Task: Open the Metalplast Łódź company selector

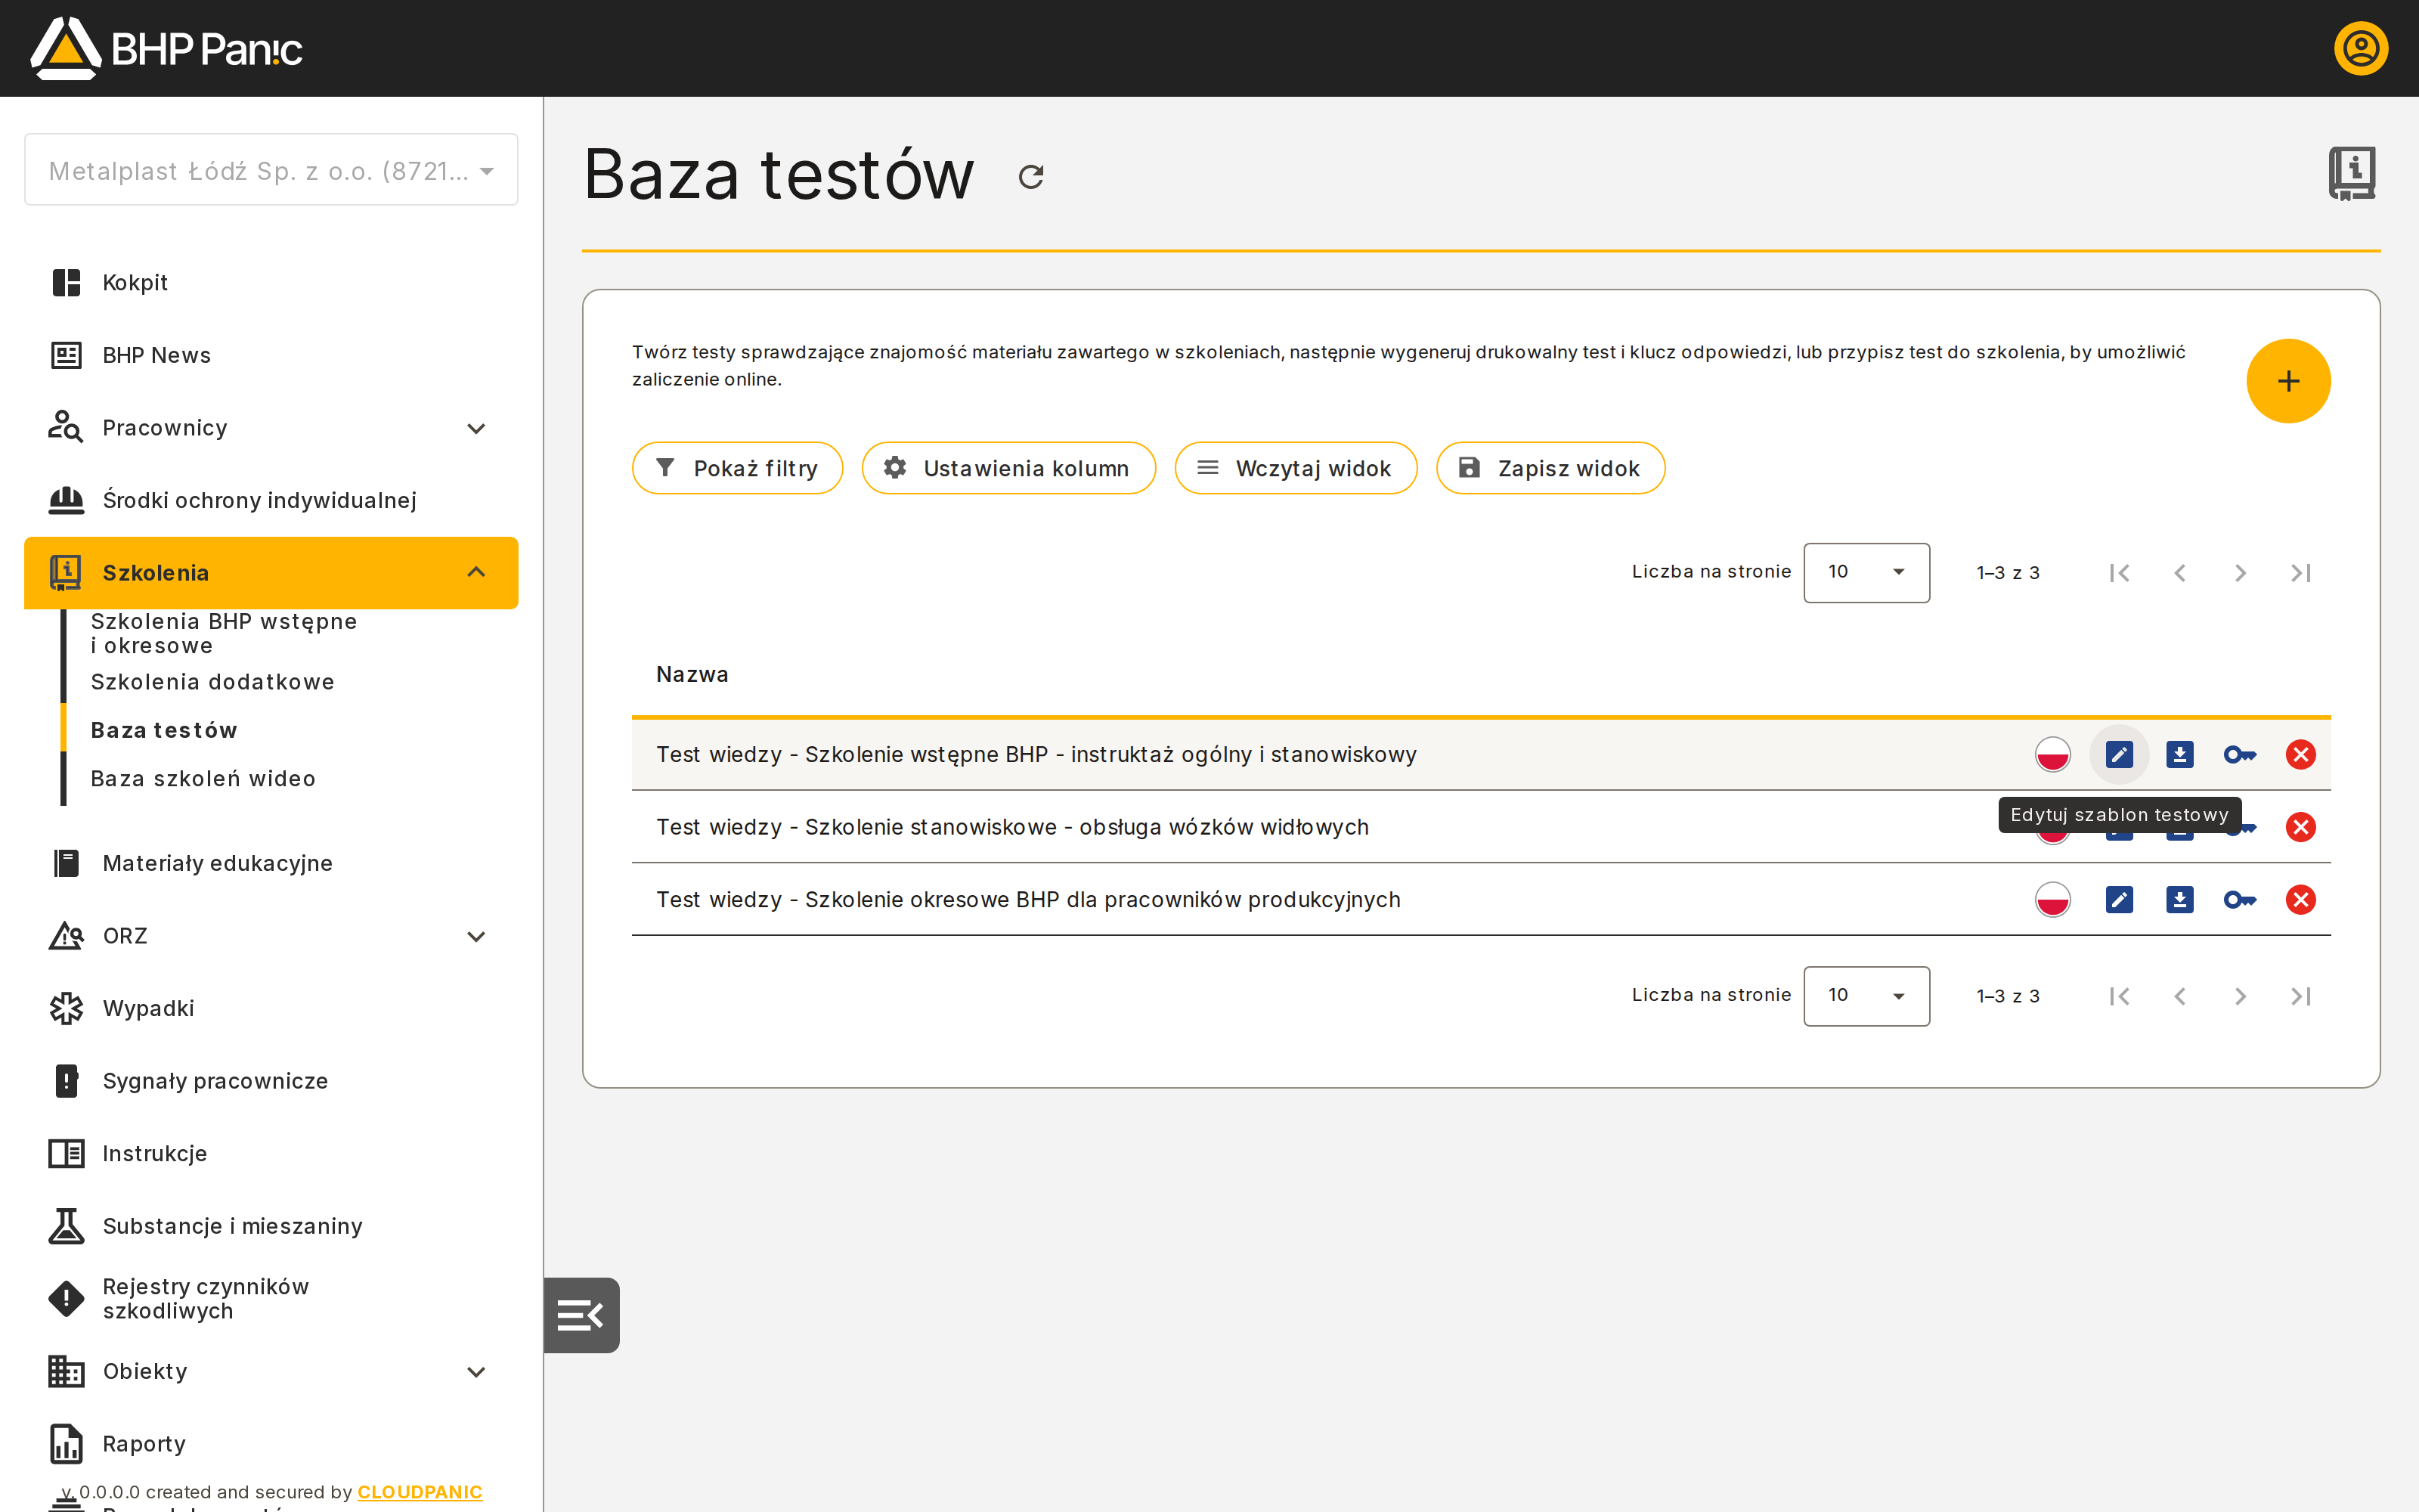Action: (x=271, y=170)
